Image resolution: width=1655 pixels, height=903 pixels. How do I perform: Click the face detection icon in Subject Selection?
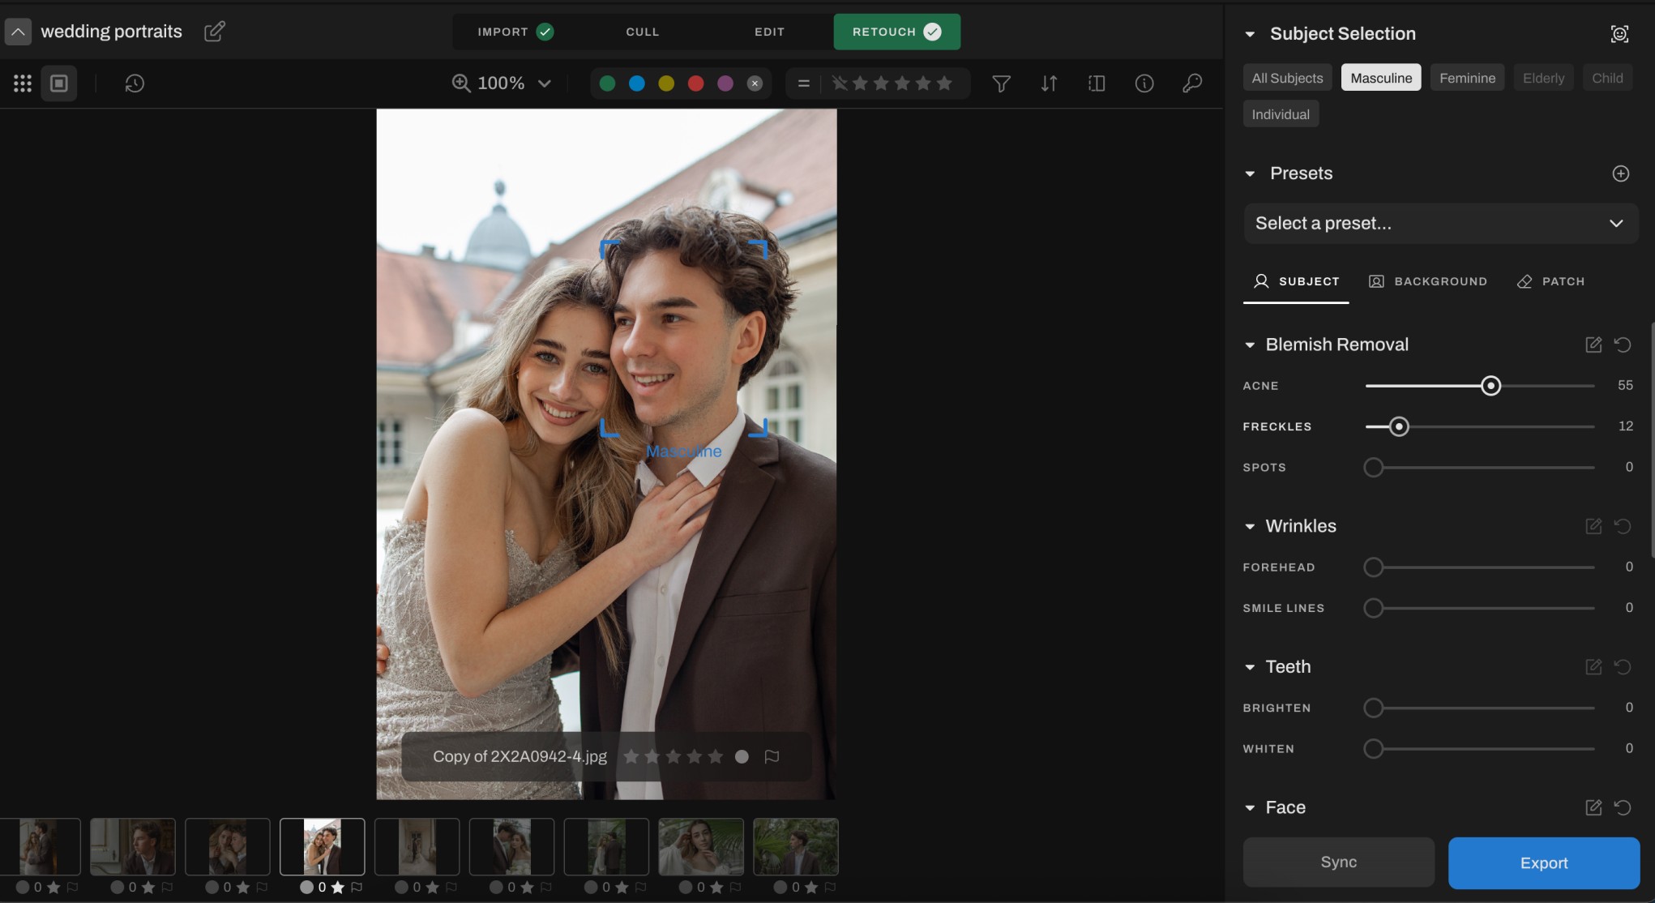pyautogui.click(x=1619, y=34)
